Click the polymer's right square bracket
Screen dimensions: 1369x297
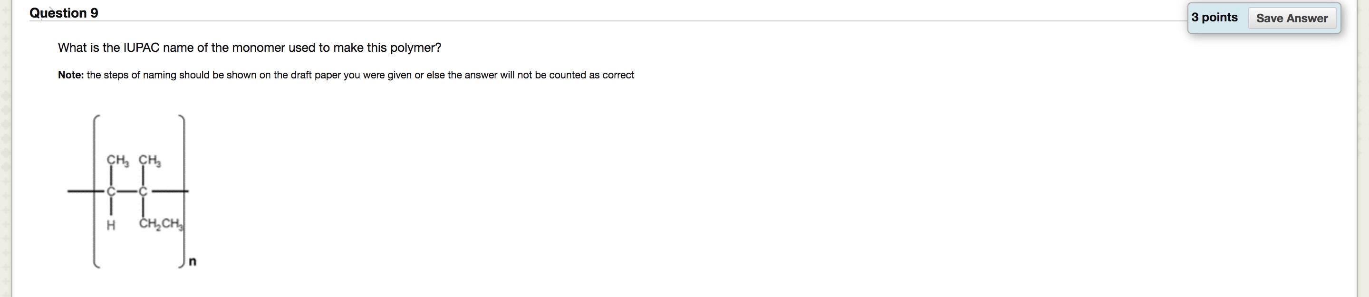tap(182, 191)
